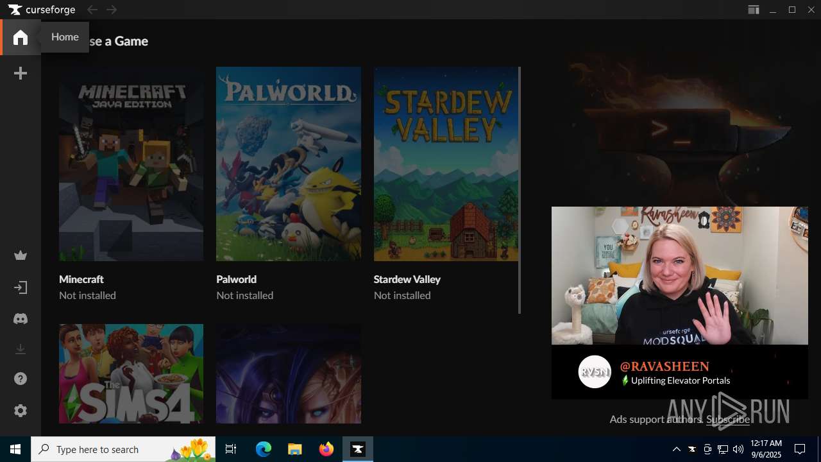821x462 pixels.
Task: Open Task View on the taskbar
Action: click(231, 449)
